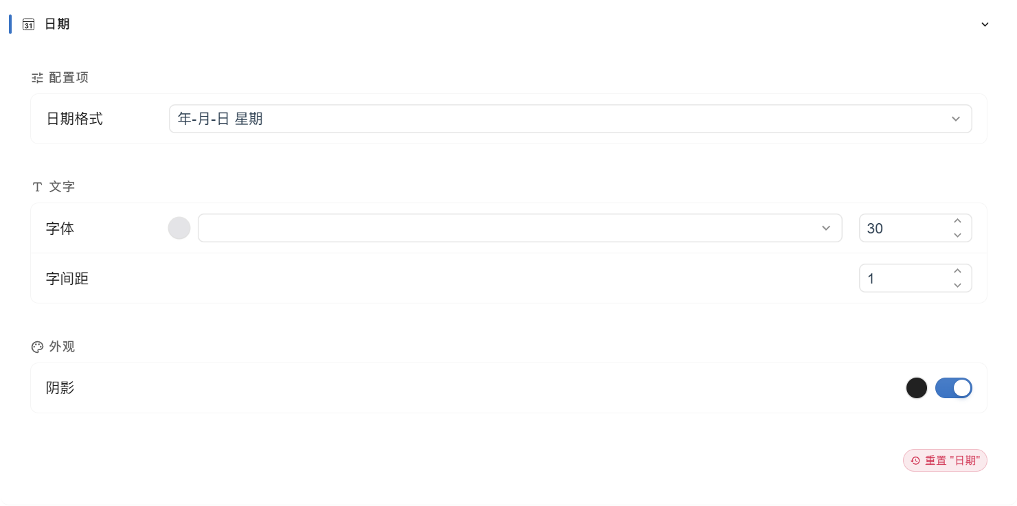Open the 字体 font family dropdown
The image size is (1017, 506).
pos(520,228)
